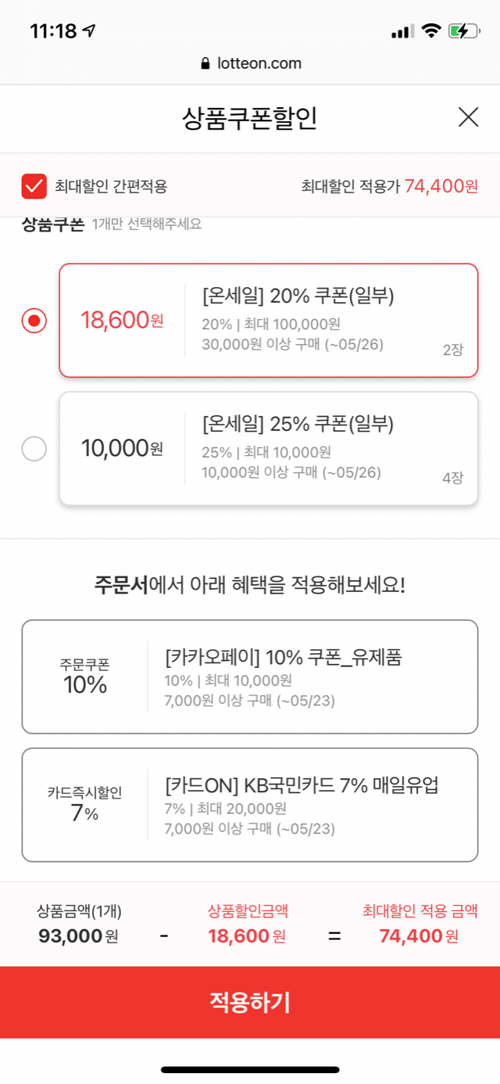The width and height of the screenshot is (500, 1084).
Task: Tap the 최대할인 적용가 74,400원 text
Action: coord(389,186)
